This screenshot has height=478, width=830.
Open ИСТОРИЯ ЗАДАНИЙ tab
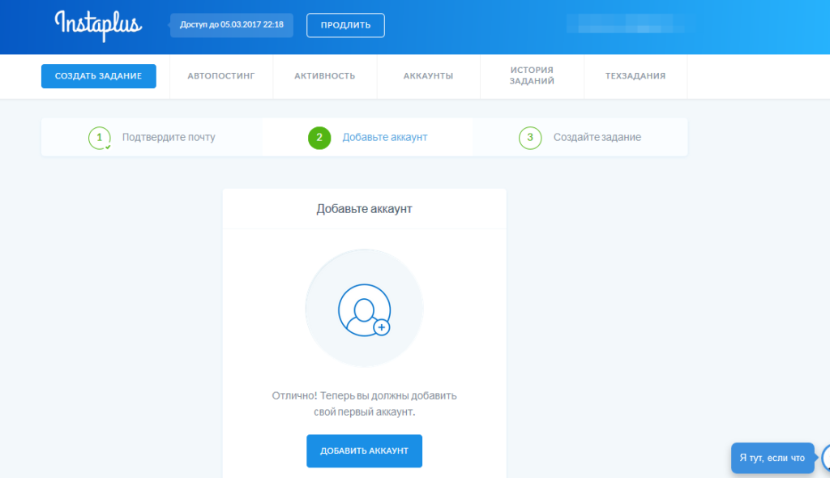tap(532, 76)
